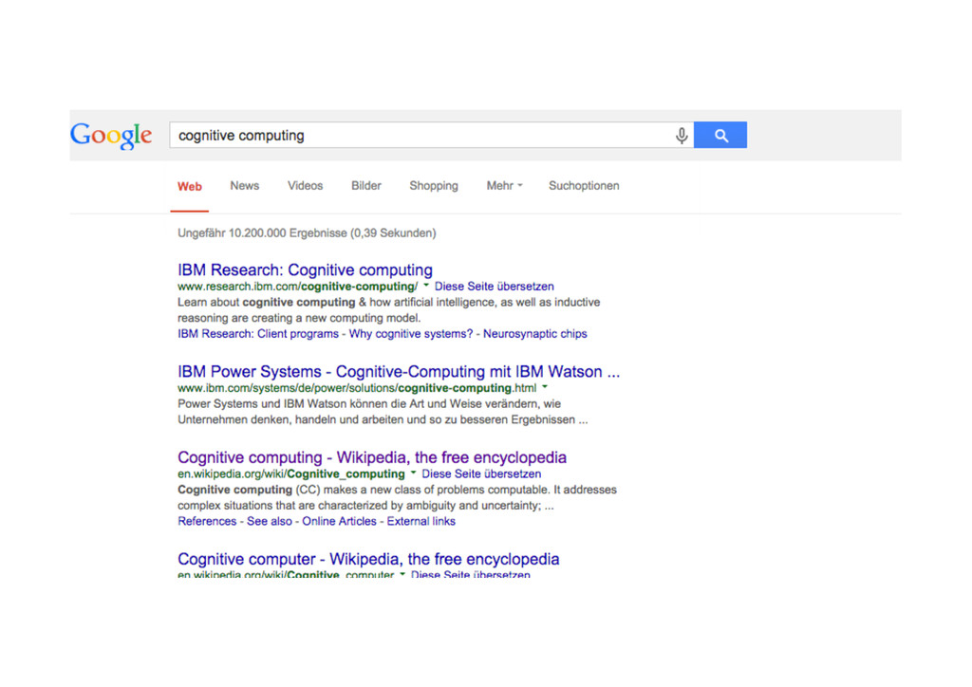Click the External links sublink

(421, 521)
